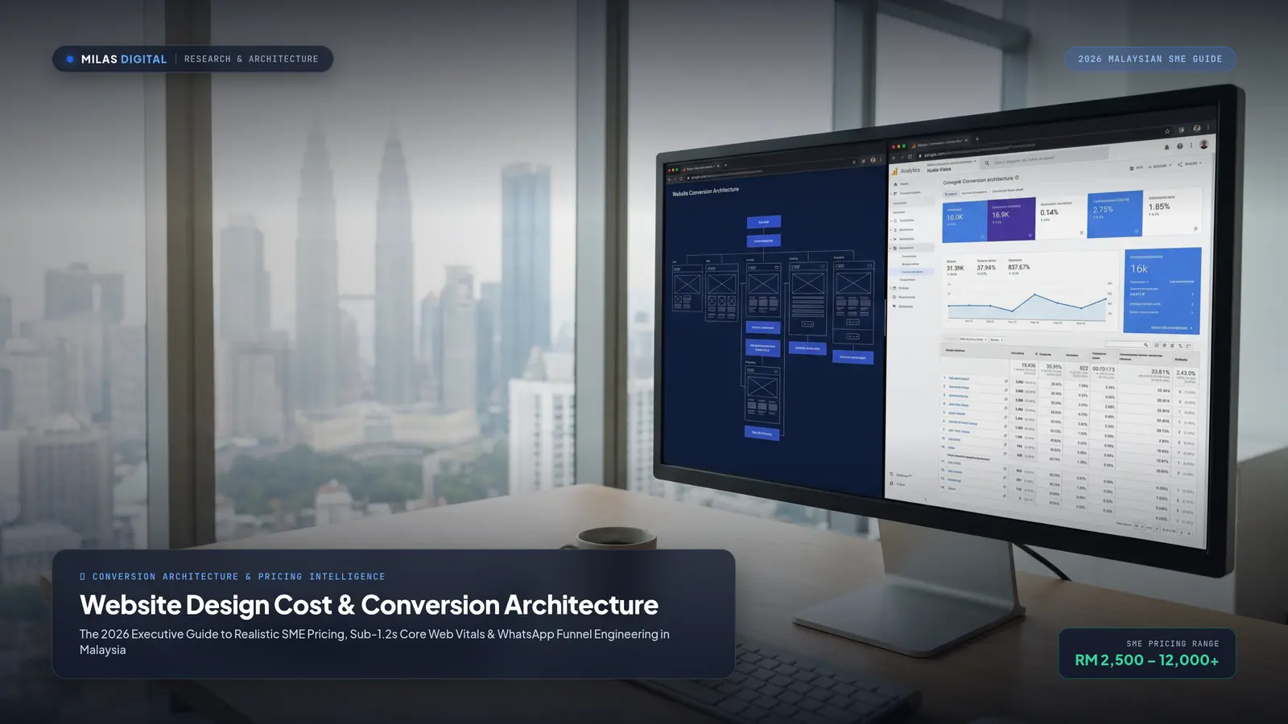The height and width of the screenshot is (724, 1288).
Task: Click the '2026 MALAYSIAN SME GUIDE' badge
Action: (x=1150, y=59)
